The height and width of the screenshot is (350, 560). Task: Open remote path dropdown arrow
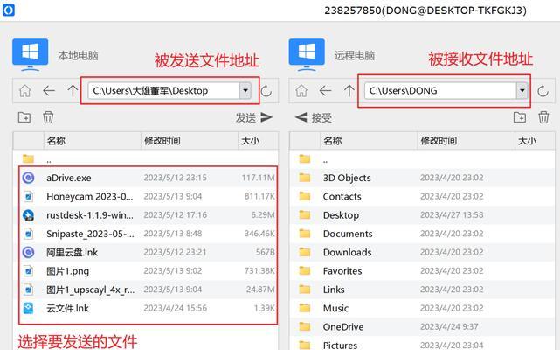coord(522,90)
